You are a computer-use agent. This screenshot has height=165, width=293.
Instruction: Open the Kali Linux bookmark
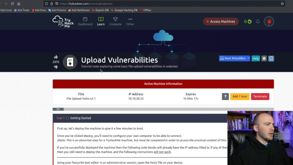click(x=6, y=10)
